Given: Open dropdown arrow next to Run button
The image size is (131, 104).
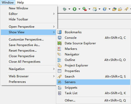Looking at the screenshot, I should coord(79,9).
